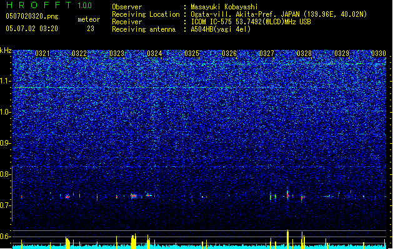
Task: Click the 'Receiver' label
Action: point(127,22)
